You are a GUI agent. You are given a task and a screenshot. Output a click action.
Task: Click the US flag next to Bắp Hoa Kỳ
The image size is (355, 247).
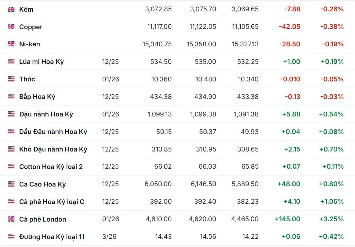coord(11,97)
